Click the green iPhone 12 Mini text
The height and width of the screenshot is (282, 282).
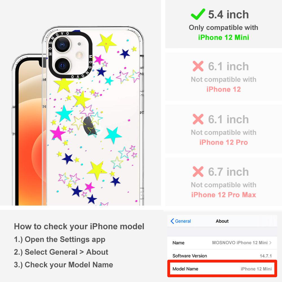[x=224, y=38]
